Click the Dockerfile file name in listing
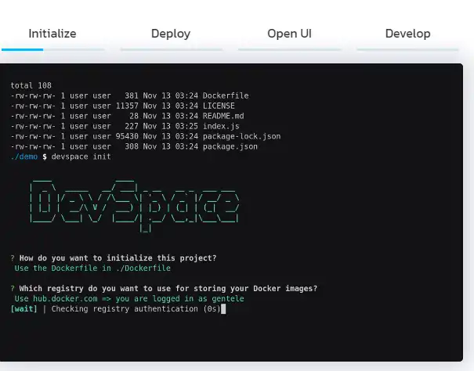Screen dimensions: 474x371 (x=226, y=95)
